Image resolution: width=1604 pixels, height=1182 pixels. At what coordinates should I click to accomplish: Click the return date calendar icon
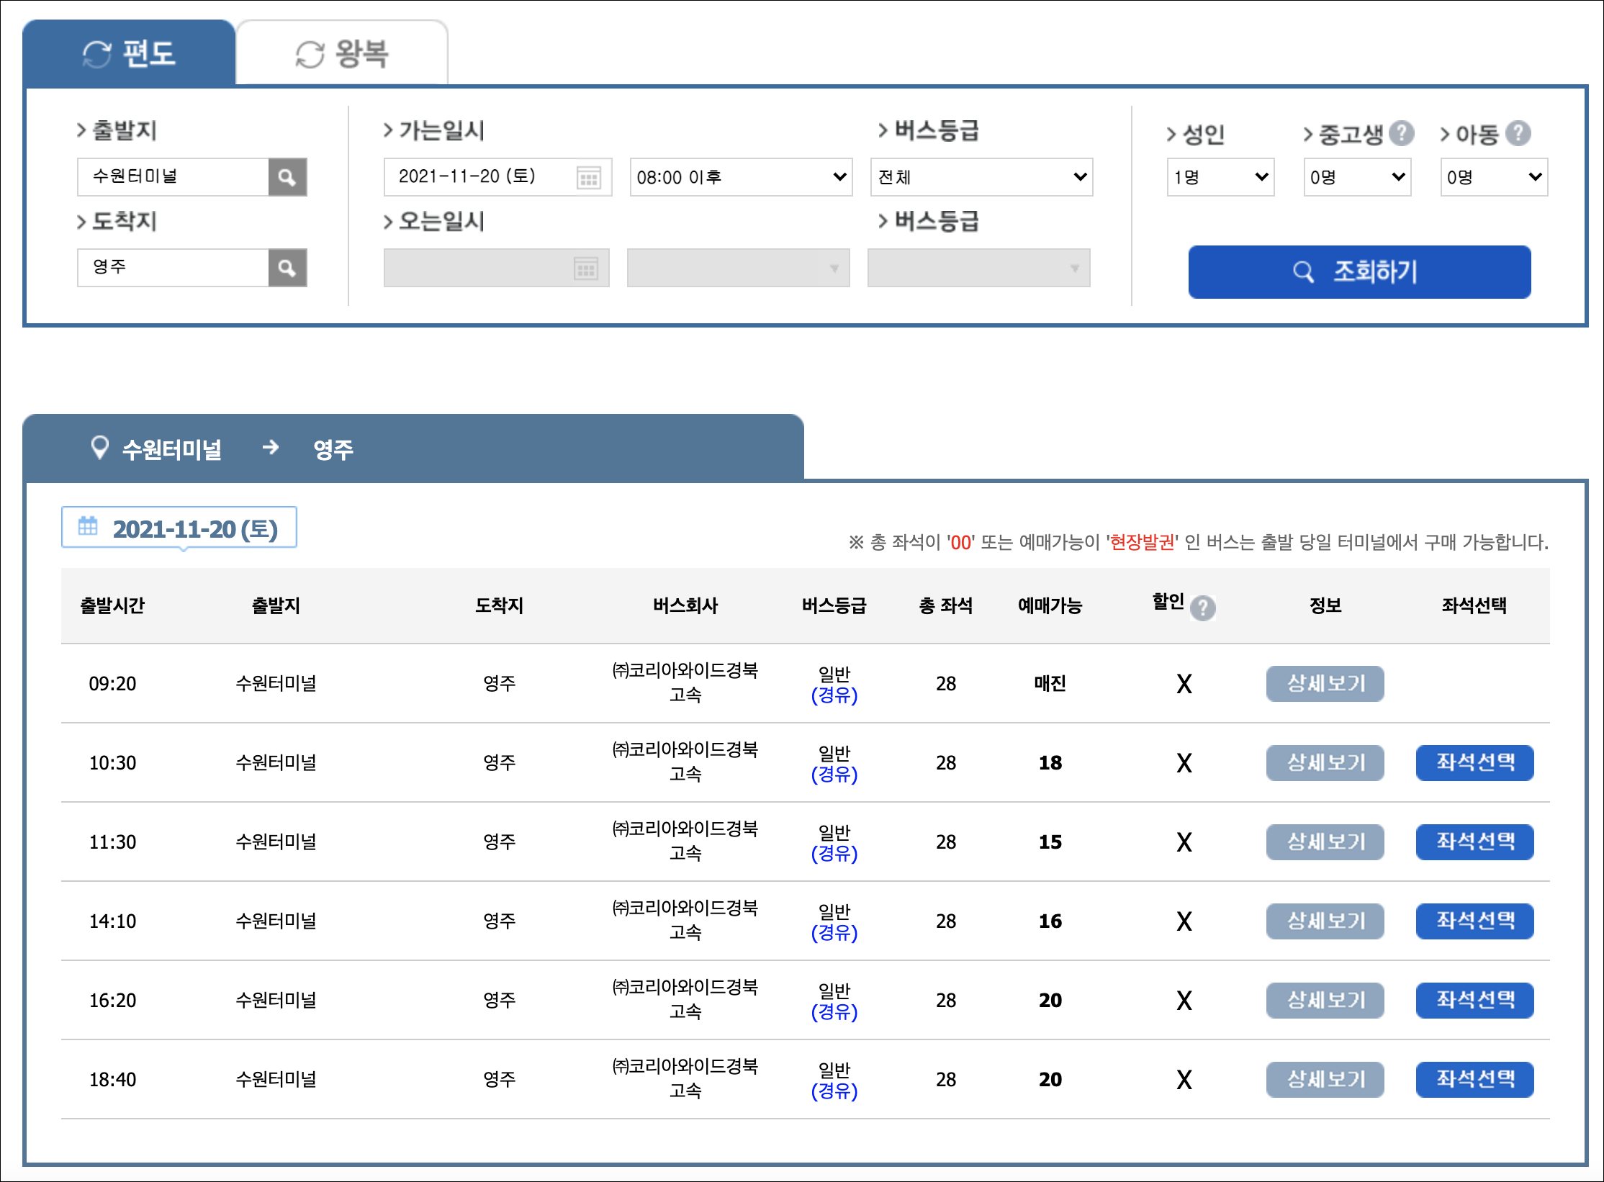click(586, 269)
